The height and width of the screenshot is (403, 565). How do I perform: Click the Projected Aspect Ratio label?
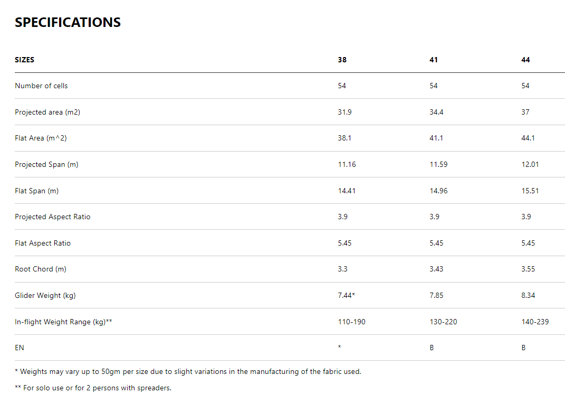click(x=53, y=217)
